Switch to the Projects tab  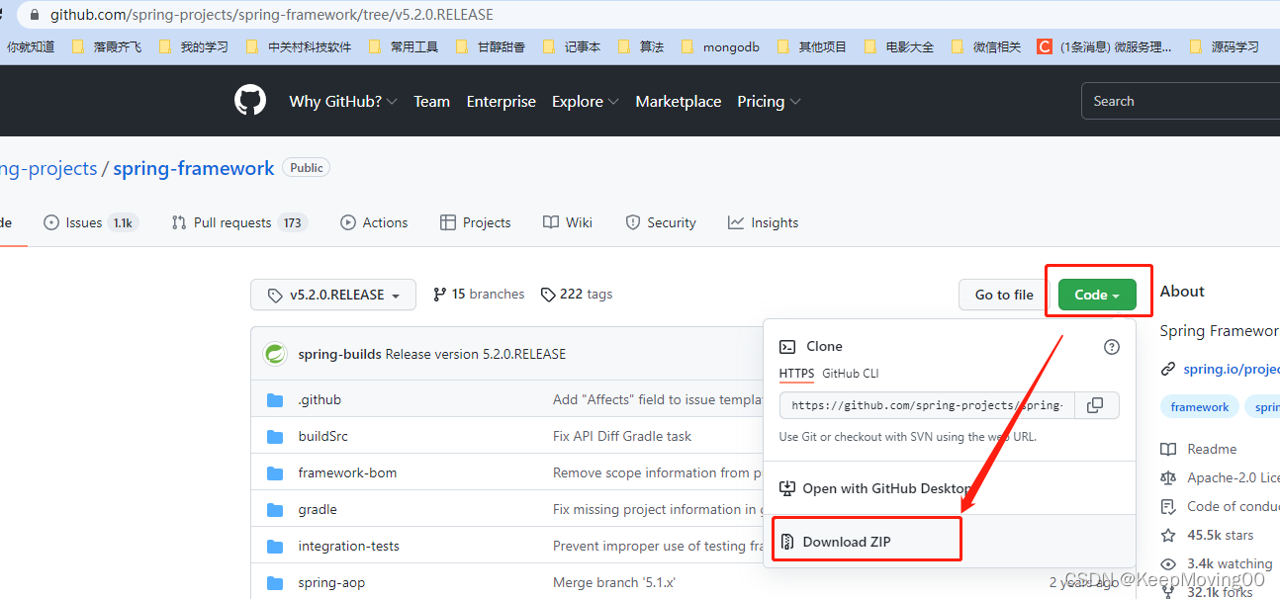[476, 222]
